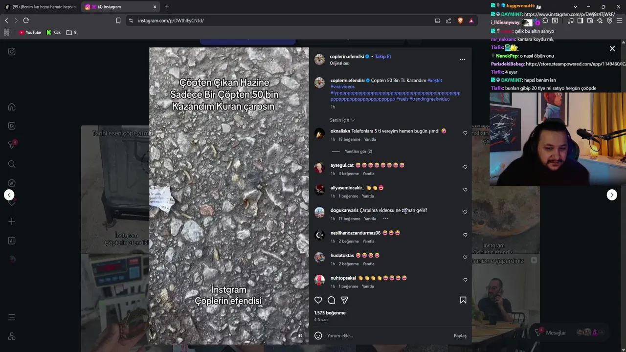Viewport: 626px width, 352px height.
Task: Click the 'Paylaş' post comment button
Action: tap(460, 336)
